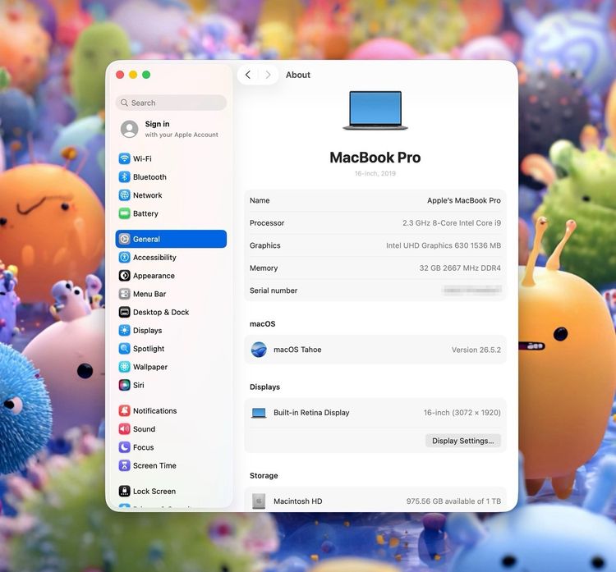
Task: Select the Appearance icon
Action: 124,276
